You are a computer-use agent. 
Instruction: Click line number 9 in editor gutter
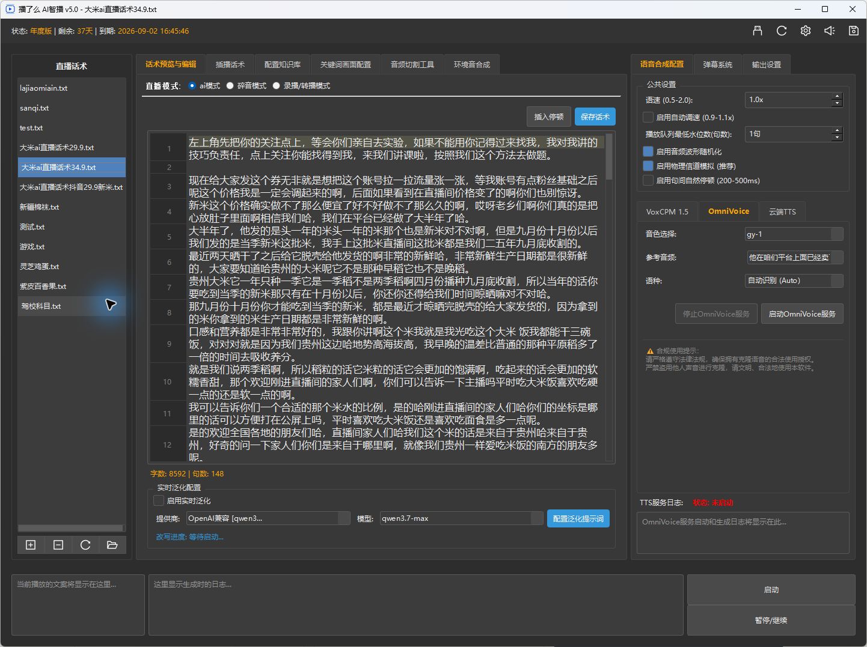tap(169, 344)
